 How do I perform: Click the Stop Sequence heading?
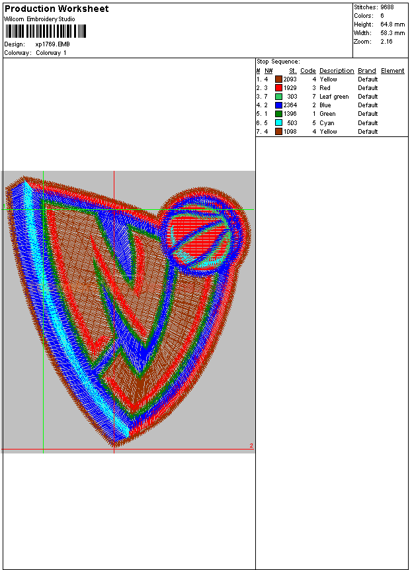point(278,62)
